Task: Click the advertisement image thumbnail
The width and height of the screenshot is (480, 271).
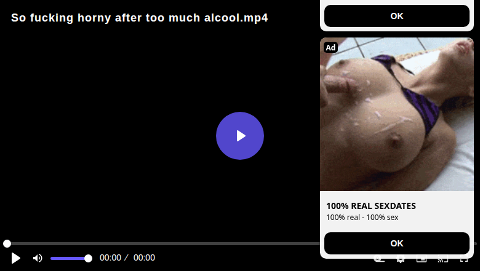Action: click(x=397, y=114)
